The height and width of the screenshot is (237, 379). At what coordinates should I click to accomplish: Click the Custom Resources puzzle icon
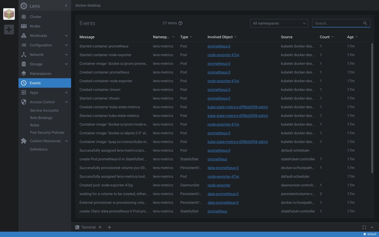(24, 141)
